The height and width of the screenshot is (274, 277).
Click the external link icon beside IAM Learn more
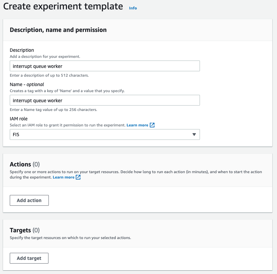tap(152, 125)
